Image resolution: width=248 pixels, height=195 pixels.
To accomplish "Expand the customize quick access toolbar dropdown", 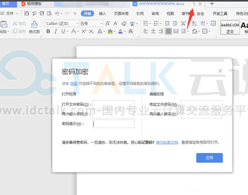I will pyautogui.click(x=75, y=13).
